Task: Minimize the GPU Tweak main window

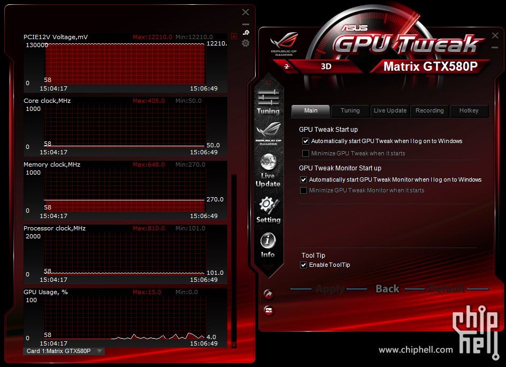Action: 495,48
